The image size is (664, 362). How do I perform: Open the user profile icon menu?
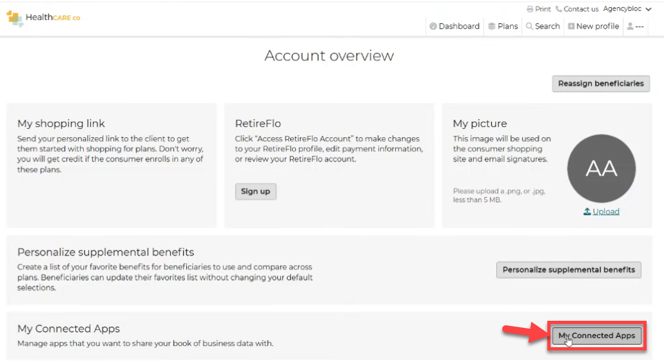[635, 26]
